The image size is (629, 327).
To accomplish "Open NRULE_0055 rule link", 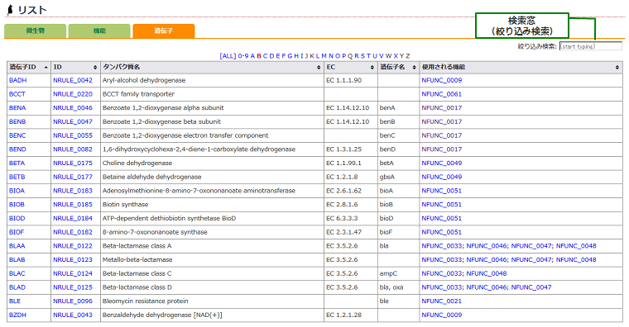I will [73, 135].
